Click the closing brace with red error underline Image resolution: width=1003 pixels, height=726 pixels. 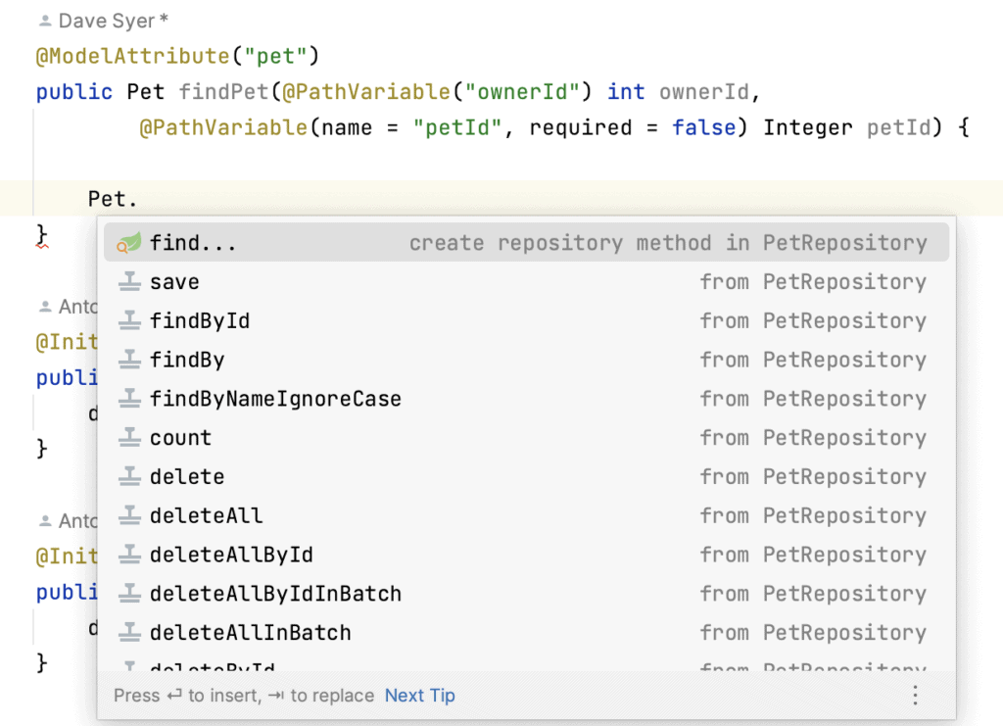[41, 236]
